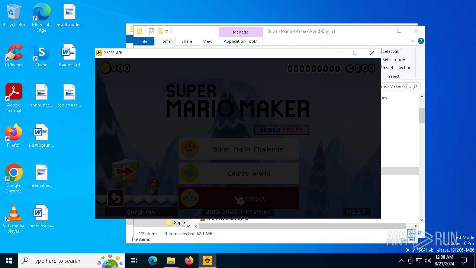Switch to Large icons view in status bar
The image size is (476, 268).
[x=419, y=234]
